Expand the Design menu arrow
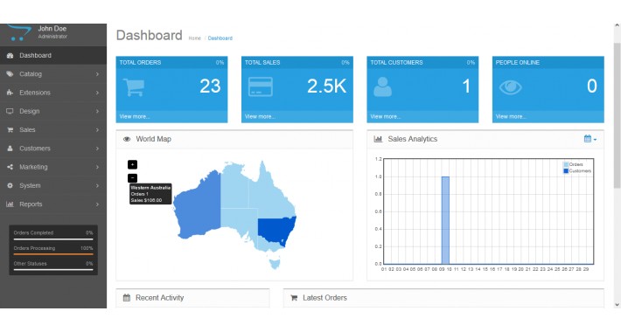Screen dimensions: 621x332 tap(97, 111)
